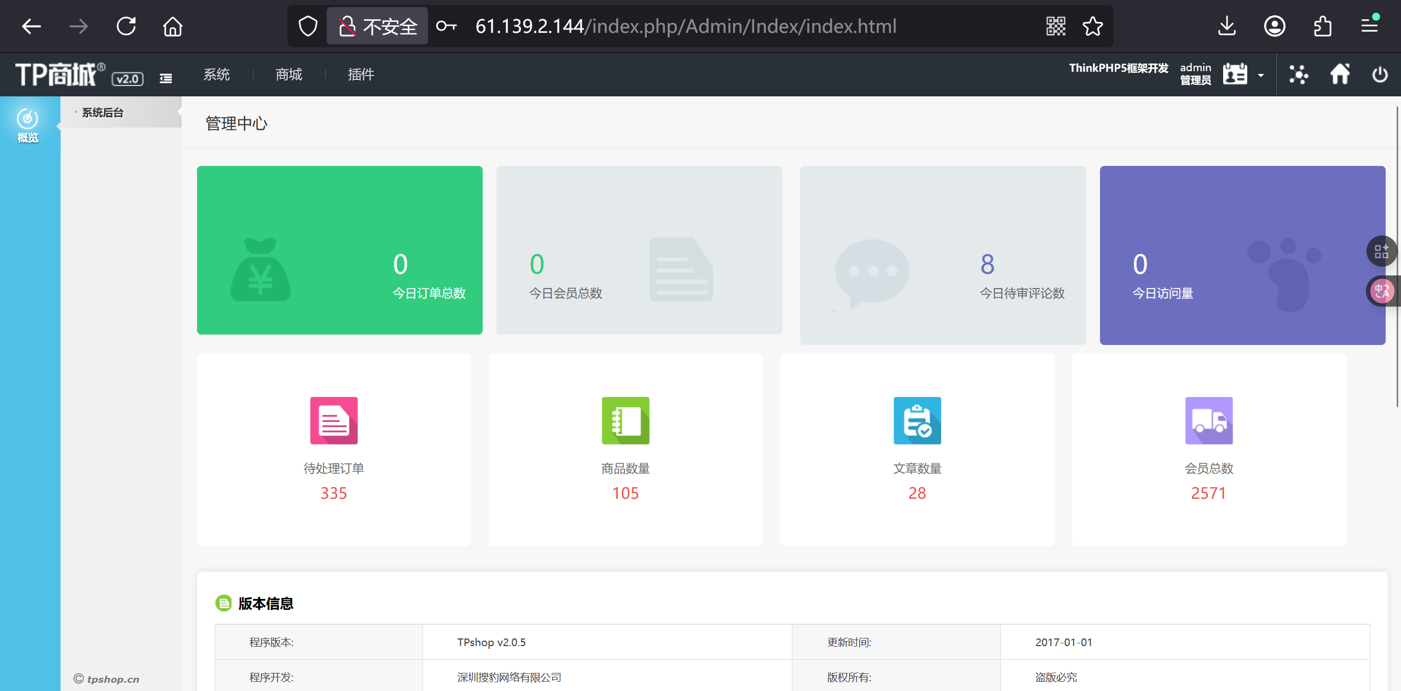Open the 插件 top menu
1401x691 pixels.
pyautogui.click(x=361, y=74)
